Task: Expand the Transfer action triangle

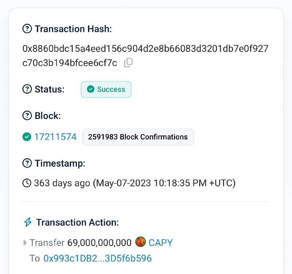Action: [25, 243]
